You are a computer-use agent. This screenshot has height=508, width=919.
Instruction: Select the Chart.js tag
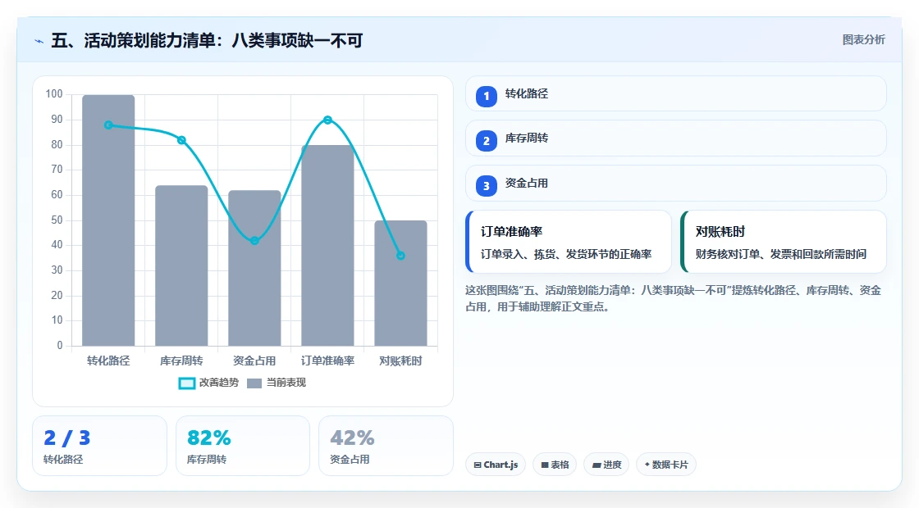click(x=496, y=465)
